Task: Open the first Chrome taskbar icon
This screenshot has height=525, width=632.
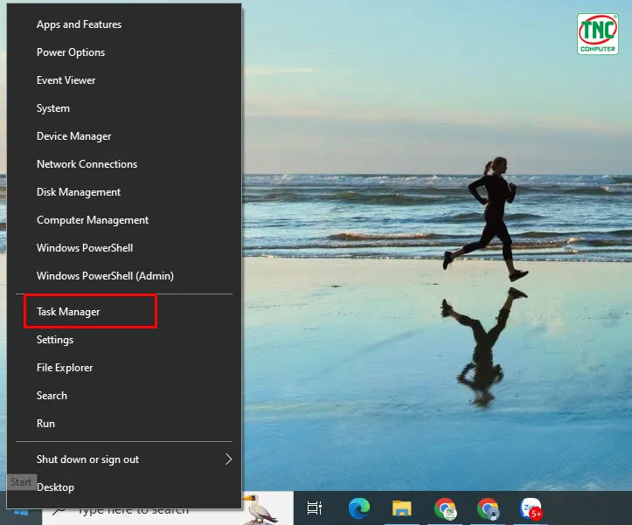Action: (x=445, y=508)
